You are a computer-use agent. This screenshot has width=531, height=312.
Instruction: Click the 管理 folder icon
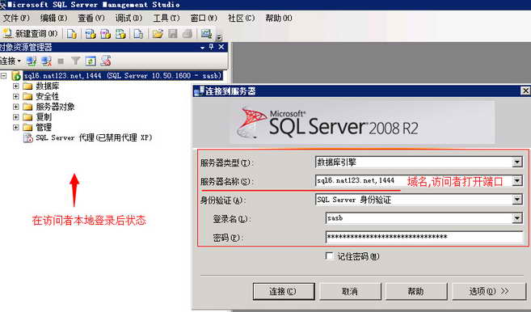[27, 127]
